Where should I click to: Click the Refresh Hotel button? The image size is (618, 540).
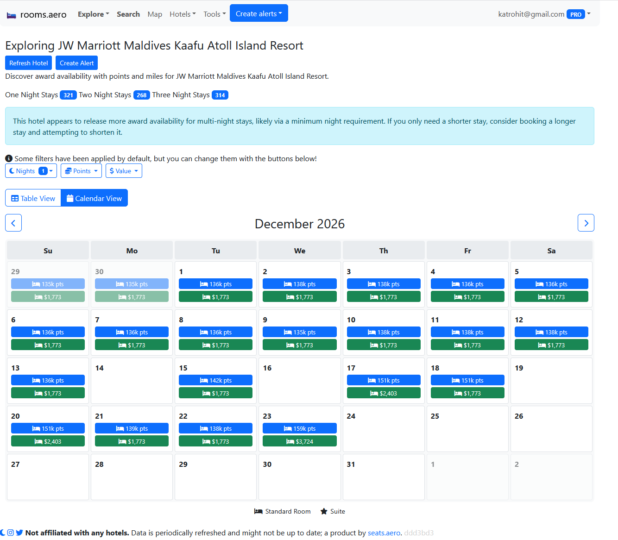pos(29,63)
